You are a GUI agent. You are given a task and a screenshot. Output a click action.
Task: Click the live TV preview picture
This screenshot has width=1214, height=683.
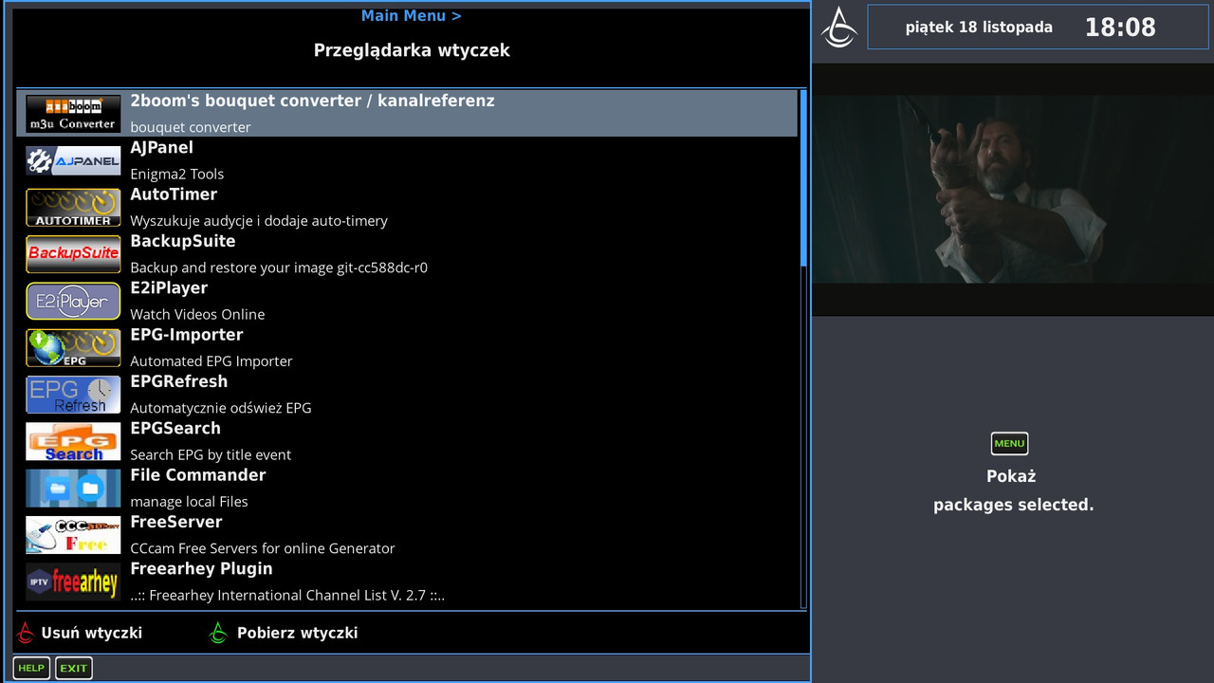(x=1013, y=190)
